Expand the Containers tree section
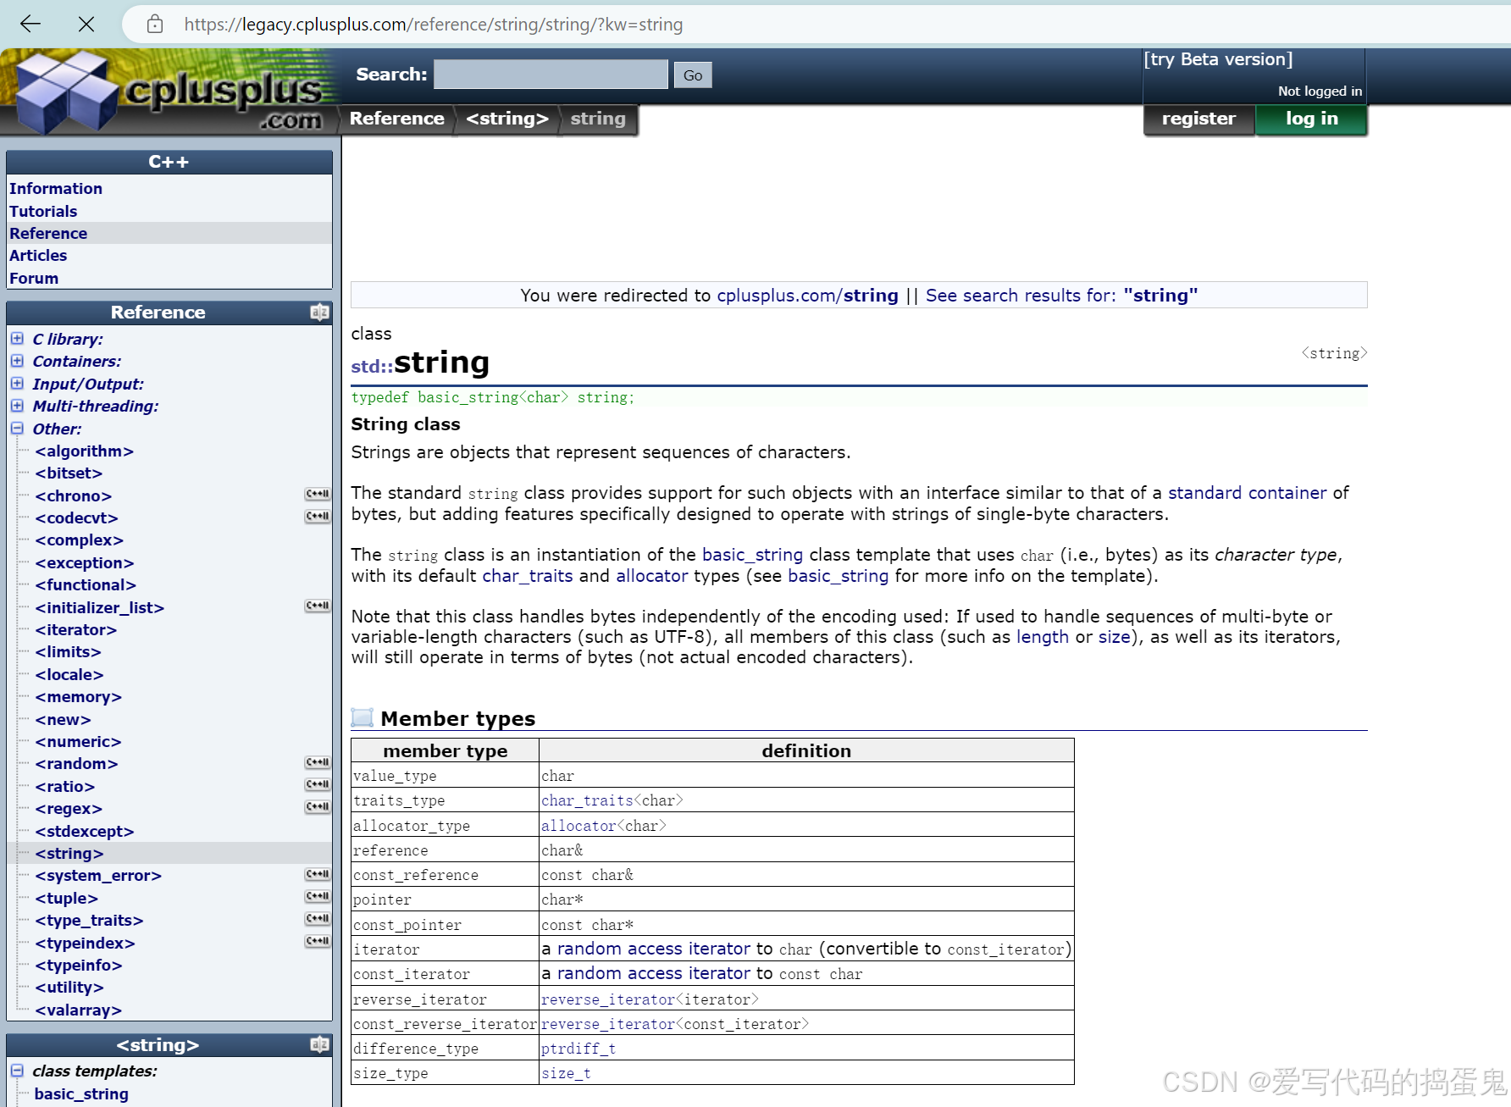Image resolution: width=1511 pixels, height=1107 pixels. point(18,361)
